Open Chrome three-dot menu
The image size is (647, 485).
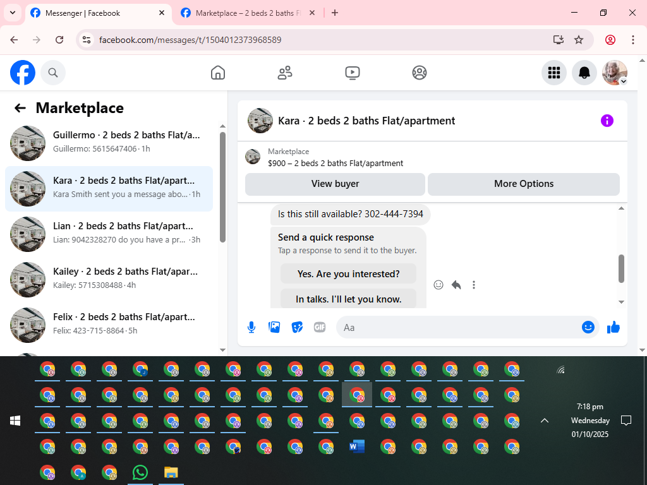[633, 40]
